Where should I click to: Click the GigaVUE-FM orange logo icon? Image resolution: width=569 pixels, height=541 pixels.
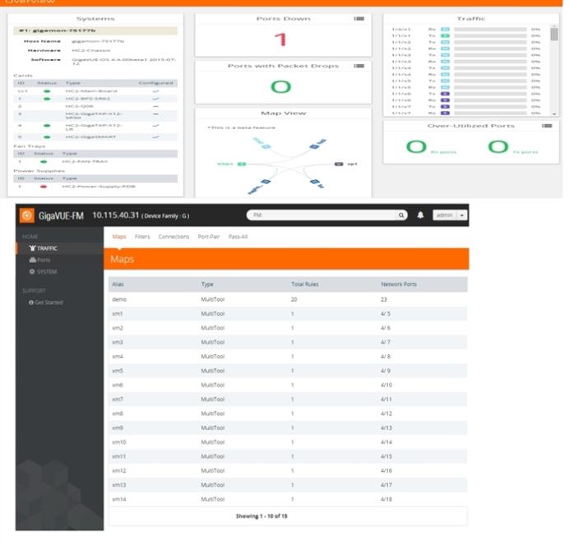tap(27, 216)
